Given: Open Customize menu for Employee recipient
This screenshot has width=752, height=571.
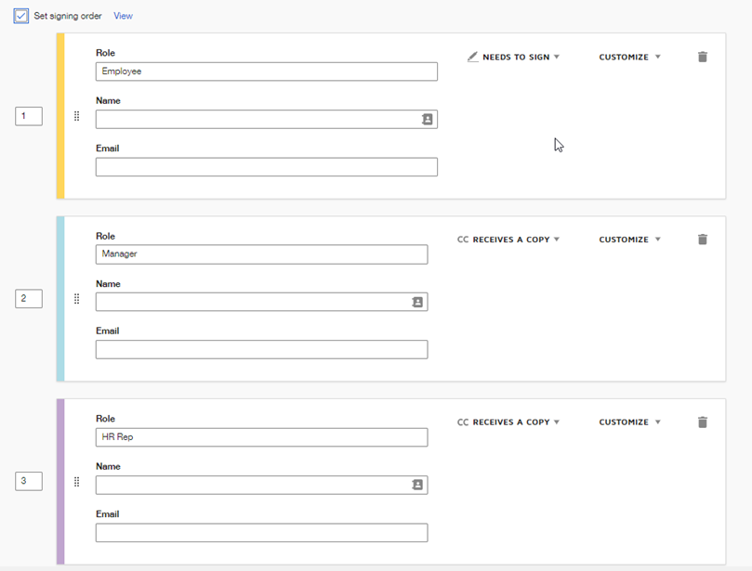Looking at the screenshot, I should 629,58.
